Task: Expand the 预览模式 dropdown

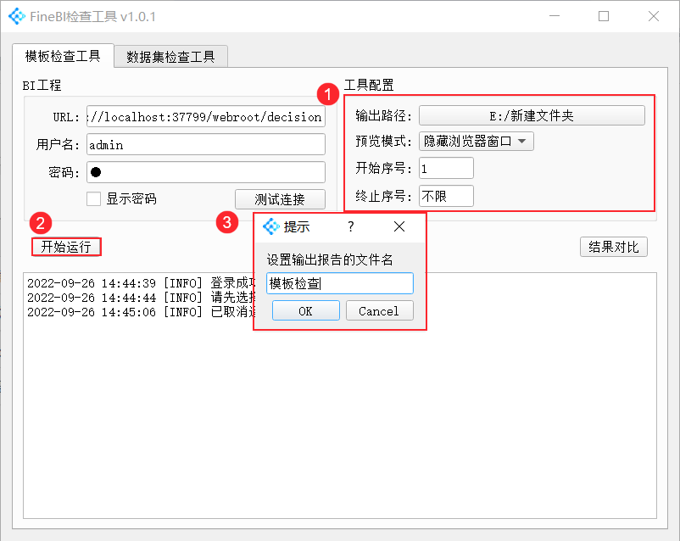Action: tap(477, 141)
